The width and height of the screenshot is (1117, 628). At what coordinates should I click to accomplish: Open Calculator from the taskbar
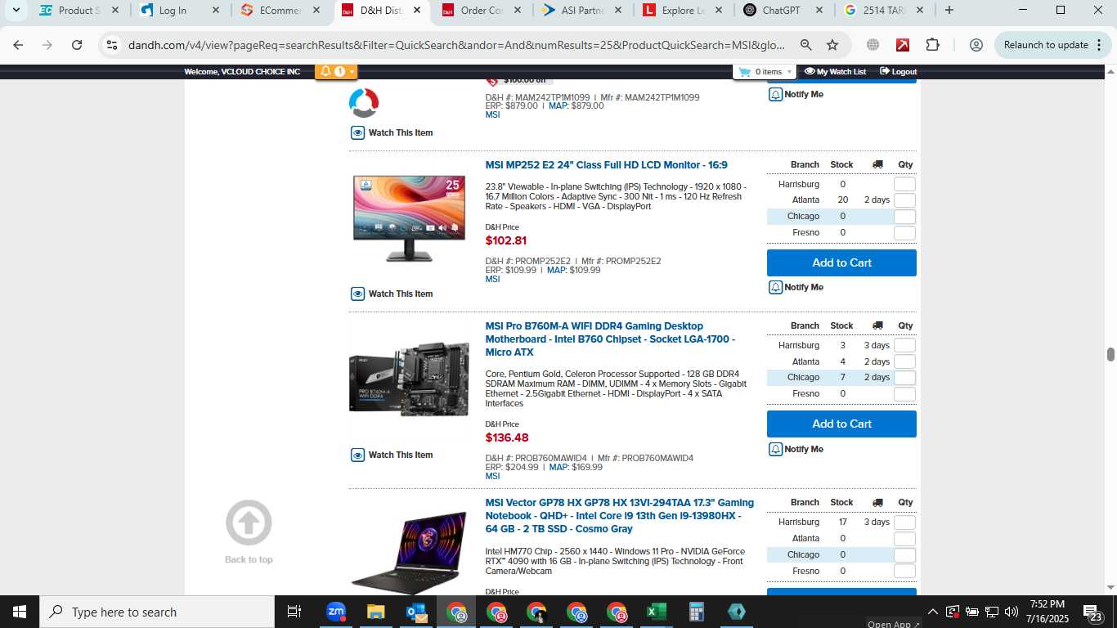(697, 612)
